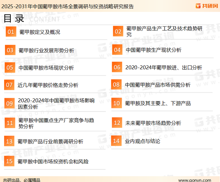
Task: Click the orange 09 number badge
Action: pyautogui.click(x=10, y=103)
